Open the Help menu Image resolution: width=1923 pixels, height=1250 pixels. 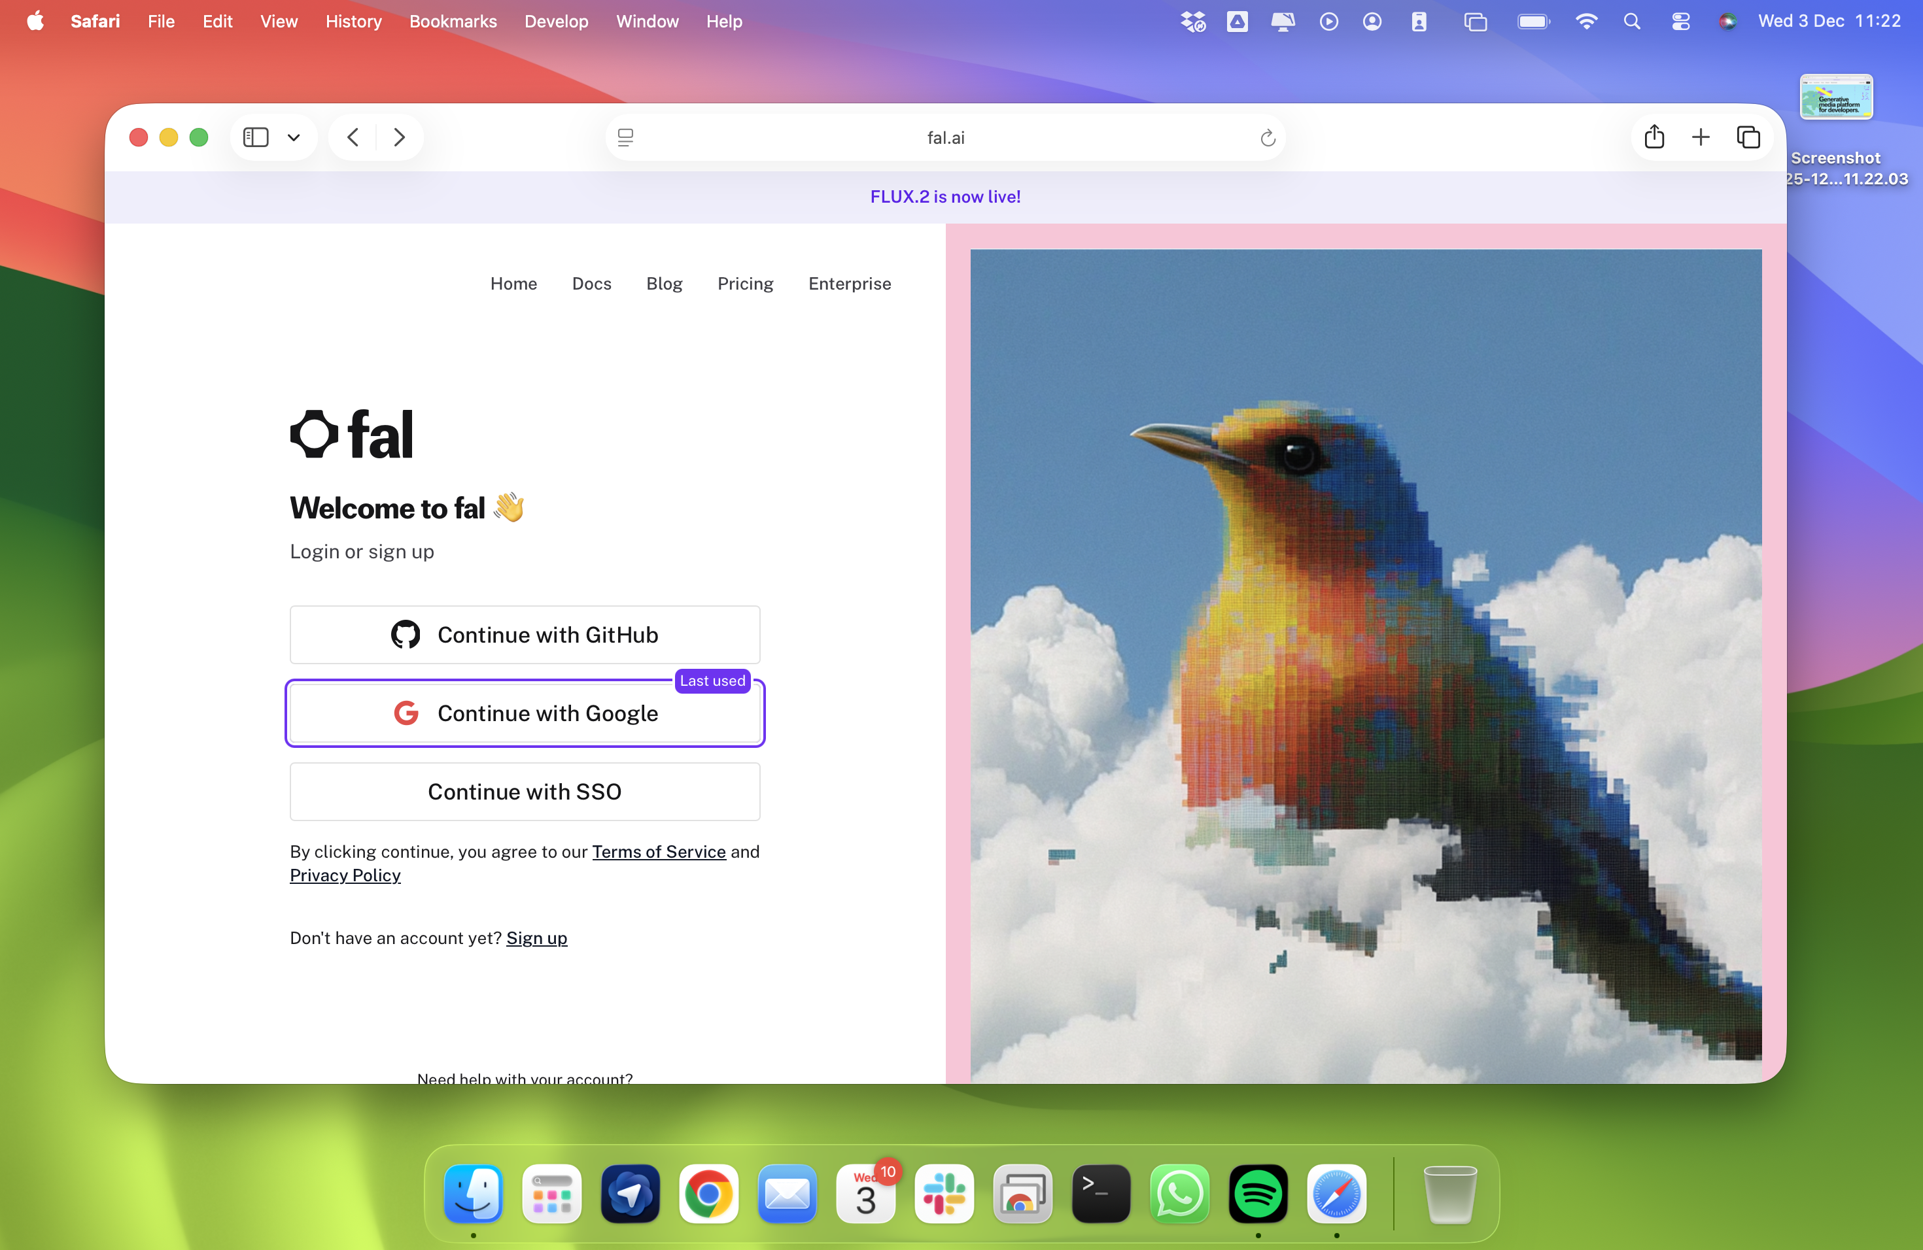pos(724,21)
